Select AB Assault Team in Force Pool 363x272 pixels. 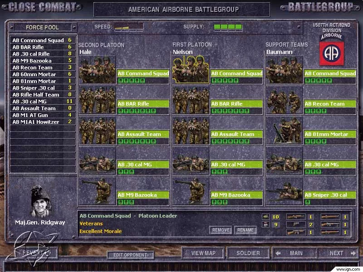click(43, 108)
